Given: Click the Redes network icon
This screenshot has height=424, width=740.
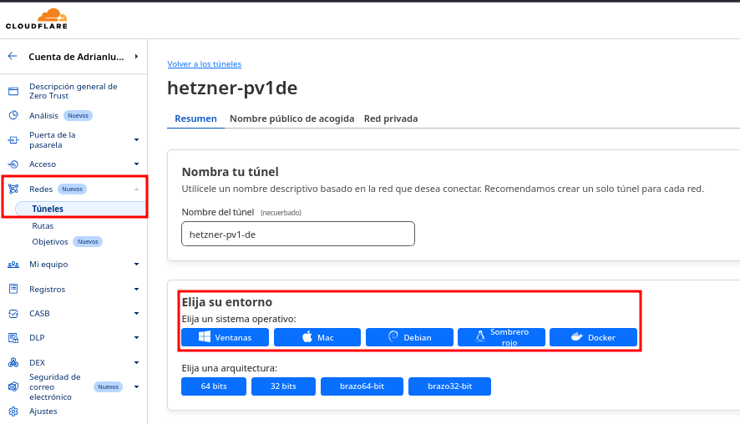Looking at the screenshot, I should click(13, 189).
